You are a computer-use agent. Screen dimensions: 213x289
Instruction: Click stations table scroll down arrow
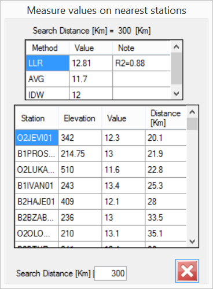(192, 242)
